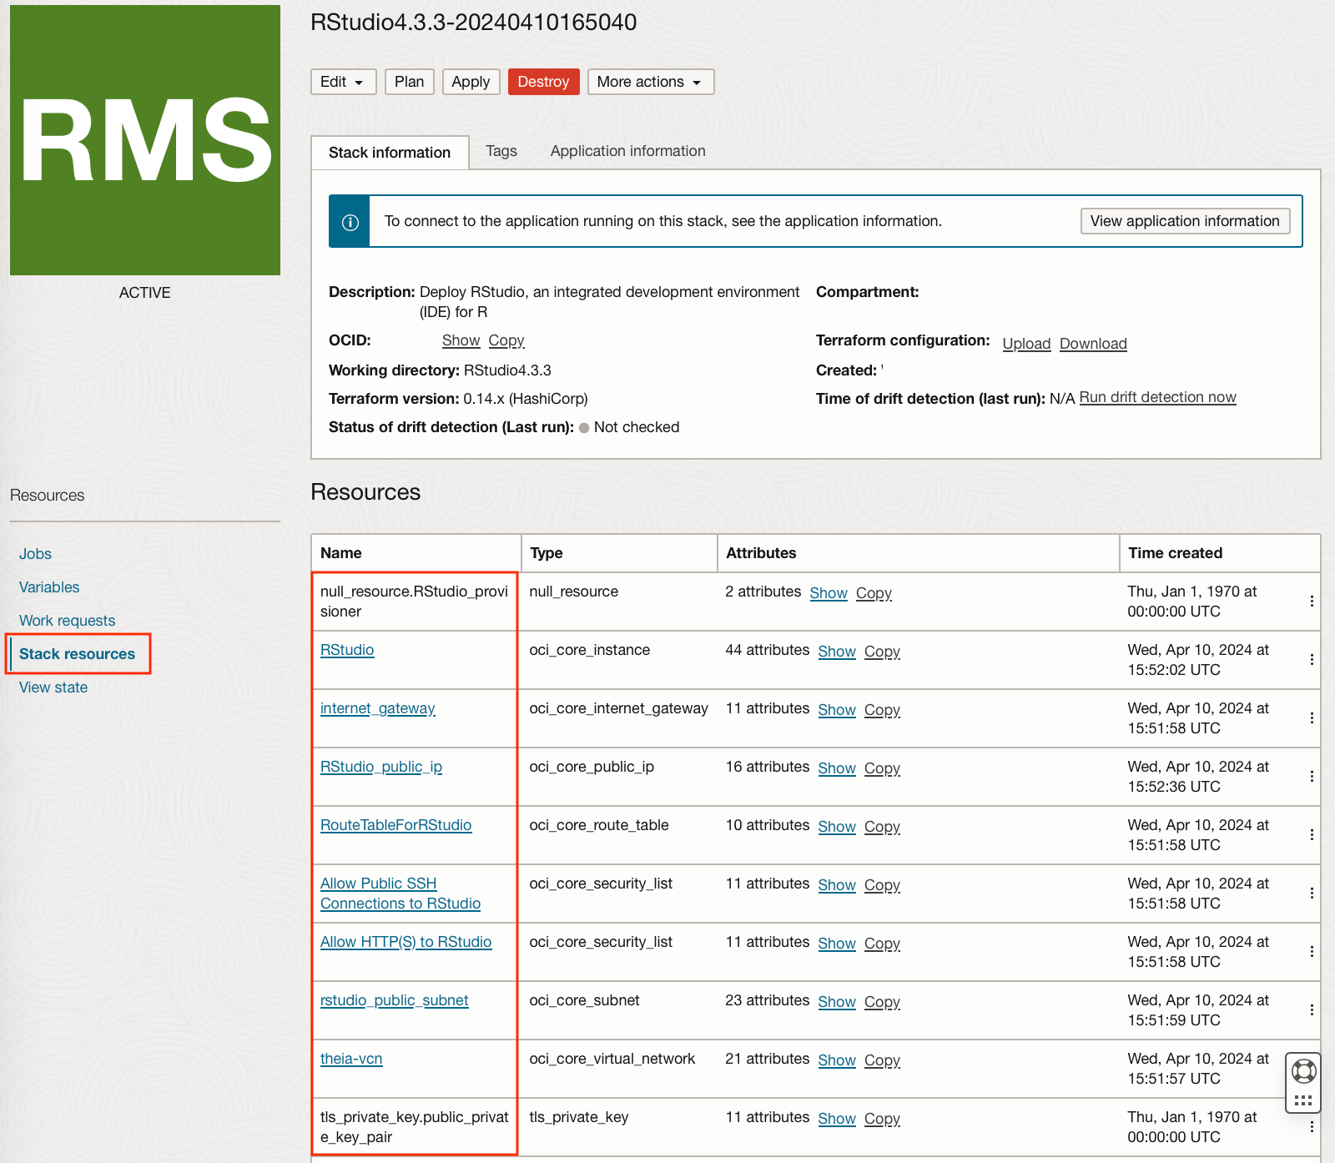This screenshot has width=1335, height=1163.
Task: Click the info icon in the banner
Action: [x=350, y=222]
